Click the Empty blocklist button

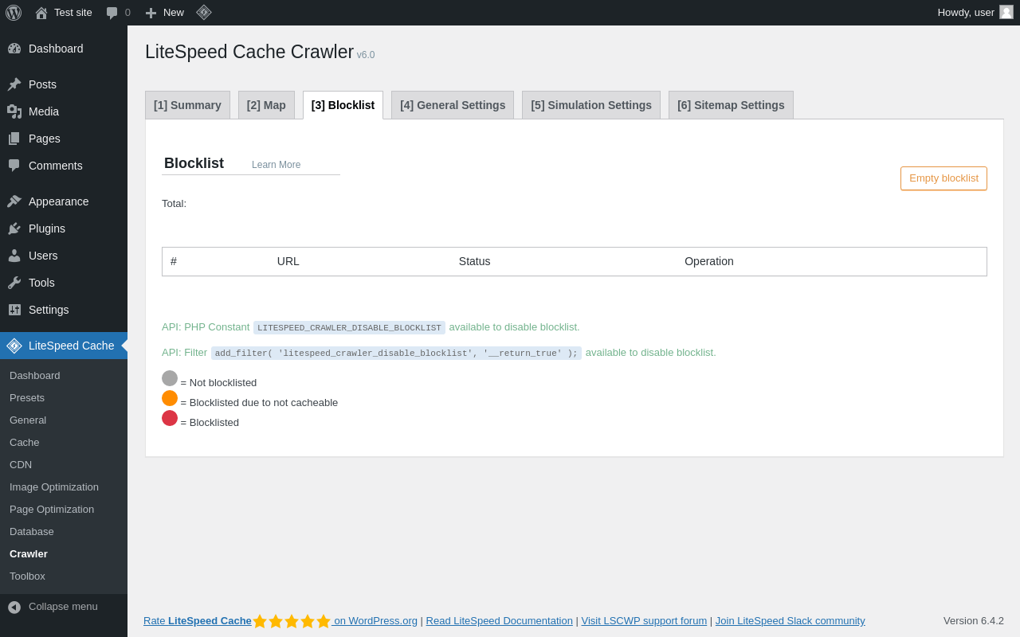coord(943,178)
